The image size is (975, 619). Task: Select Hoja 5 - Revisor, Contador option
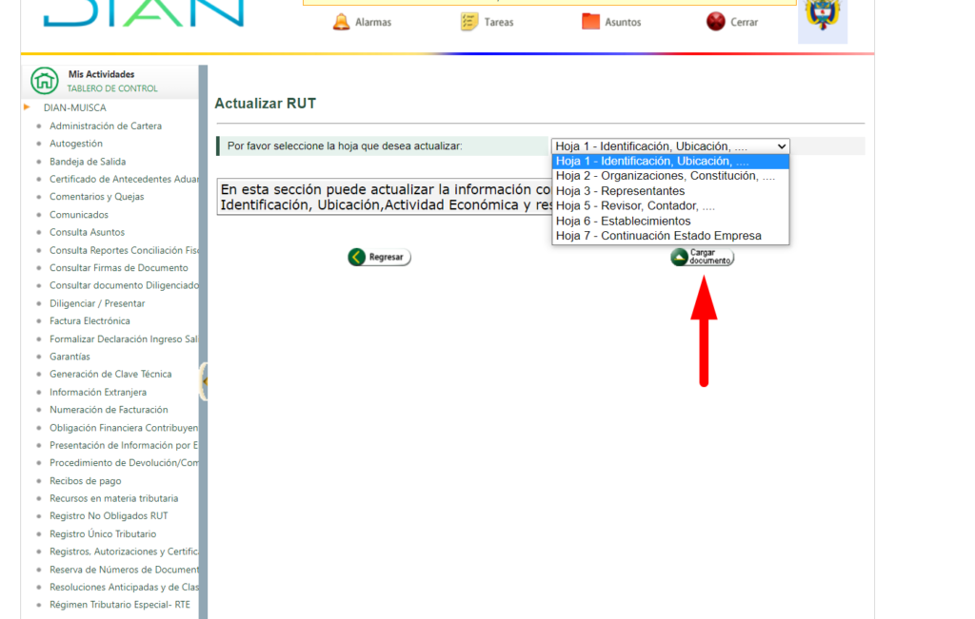[x=635, y=205]
